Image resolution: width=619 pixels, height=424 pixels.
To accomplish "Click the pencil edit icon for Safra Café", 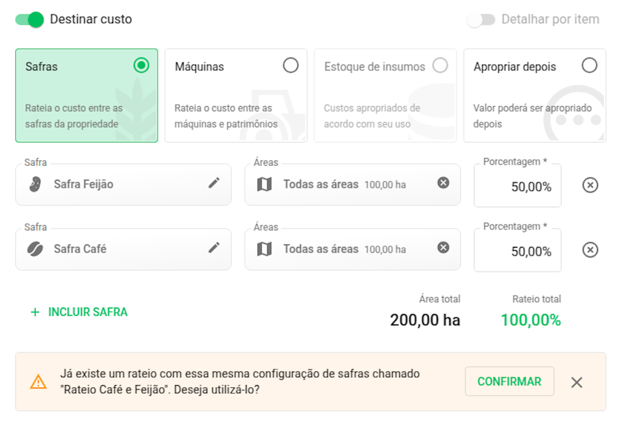I will point(214,248).
